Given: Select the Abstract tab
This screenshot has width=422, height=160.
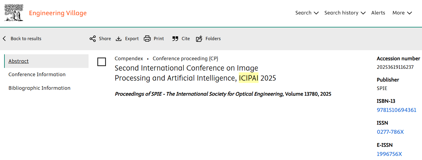Looking at the screenshot, I should coord(19,61).
